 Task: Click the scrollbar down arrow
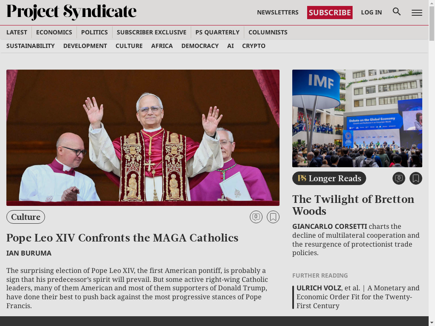point(432,323)
